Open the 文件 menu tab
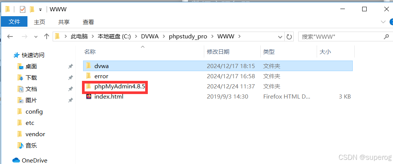 [x=14, y=22]
